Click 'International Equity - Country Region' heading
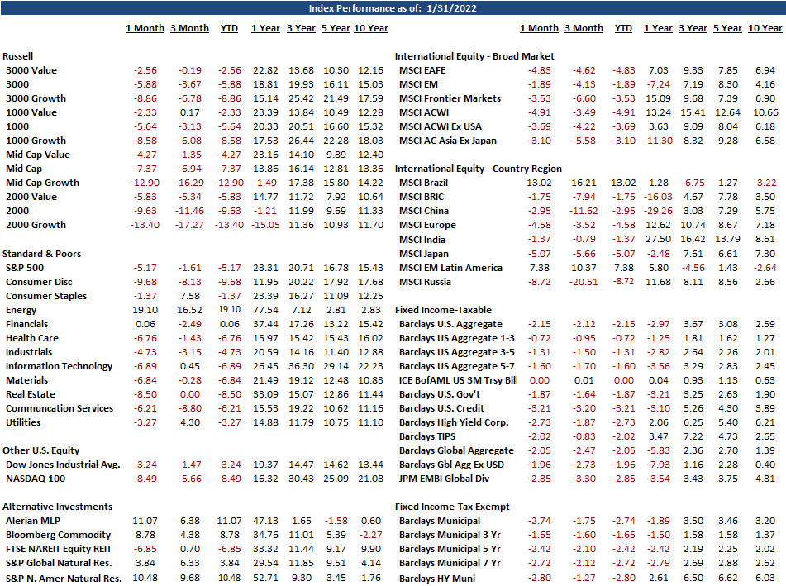 coord(479,169)
